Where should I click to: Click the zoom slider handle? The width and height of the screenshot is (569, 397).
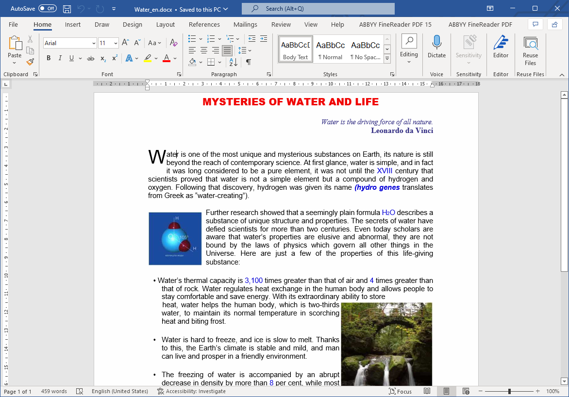tap(509, 391)
